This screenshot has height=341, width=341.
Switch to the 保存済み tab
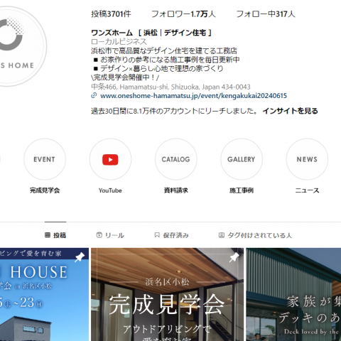coord(171,235)
